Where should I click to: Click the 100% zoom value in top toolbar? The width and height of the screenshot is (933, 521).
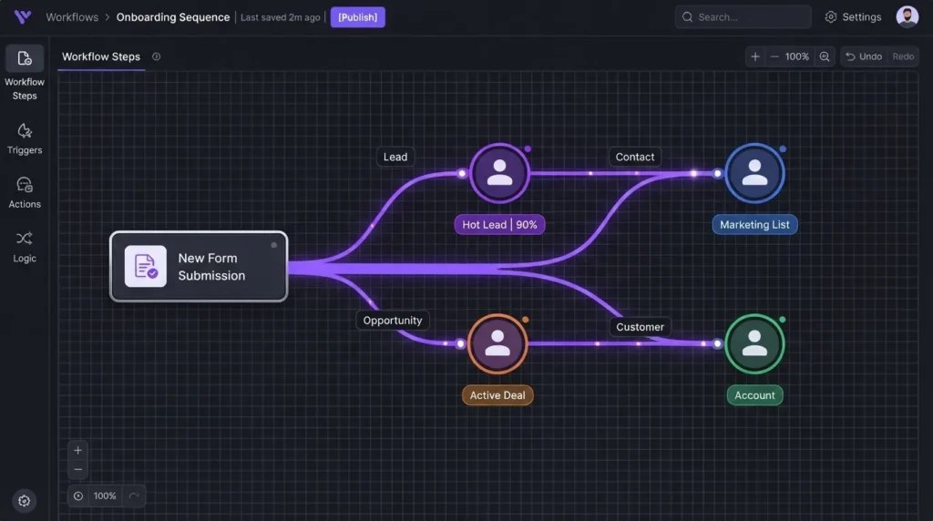(x=796, y=56)
